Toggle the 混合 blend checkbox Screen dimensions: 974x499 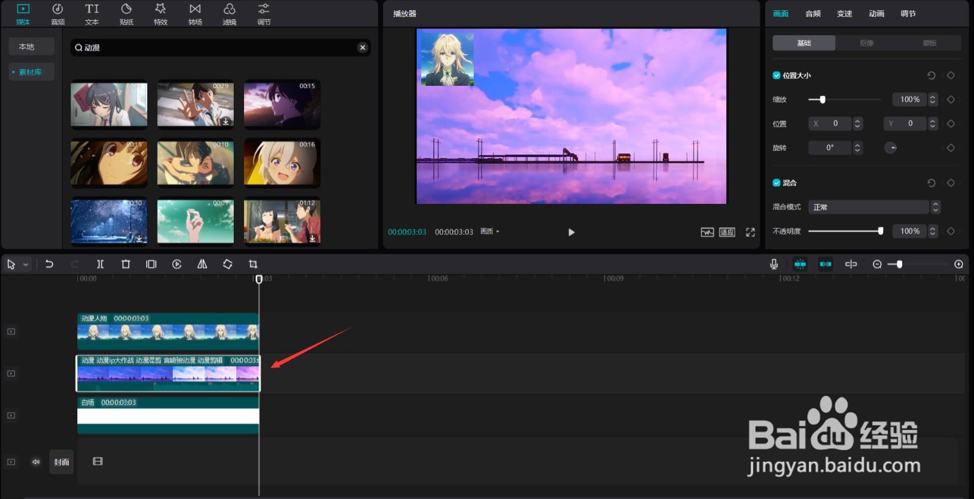coord(777,183)
